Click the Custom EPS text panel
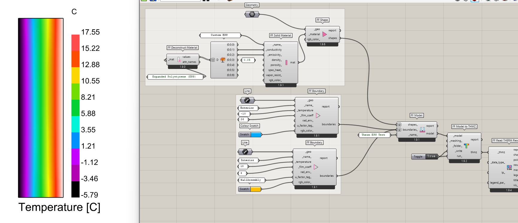The image size is (518, 223). pos(220,35)
